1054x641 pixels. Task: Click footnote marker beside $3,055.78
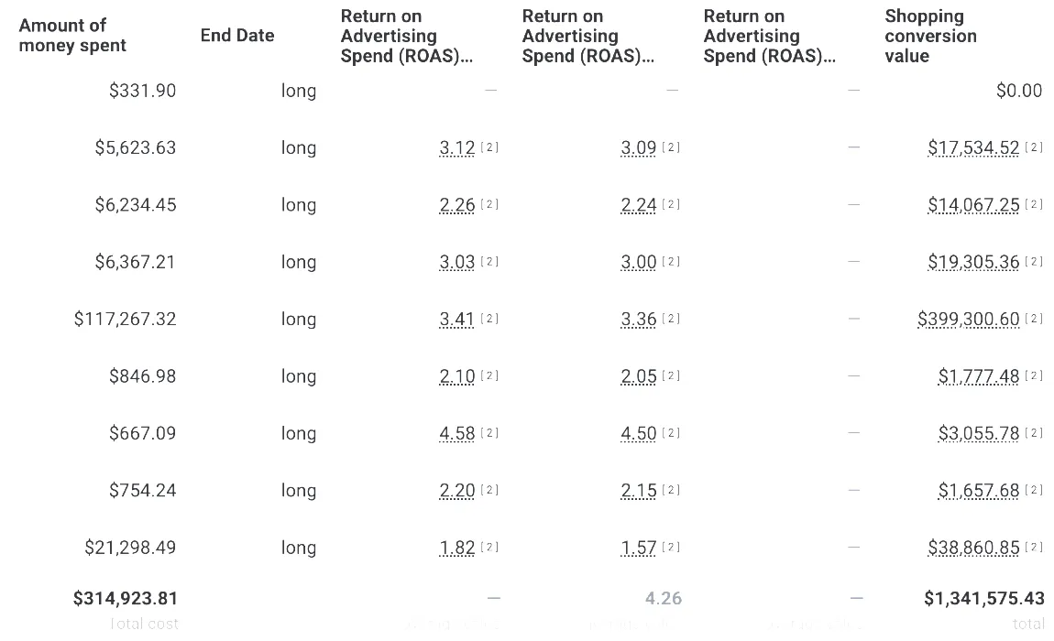pyautogui.click(x=1034, y=433)
